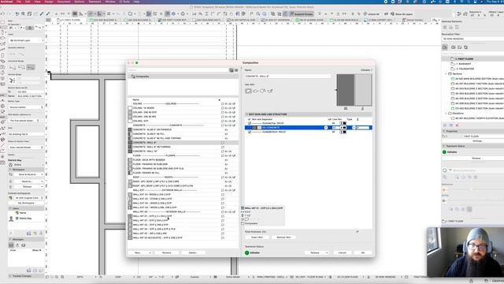
Task: Collapse the Sections folder in Navigator
Action: [446, 73]
